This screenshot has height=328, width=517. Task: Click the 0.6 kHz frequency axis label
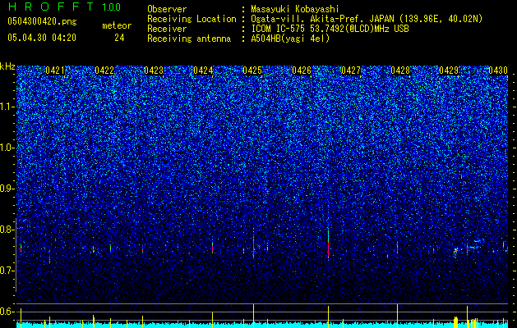[x=7, y=312]
